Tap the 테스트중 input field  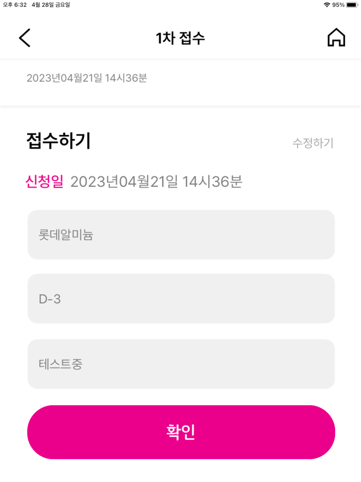pos(180,364)
